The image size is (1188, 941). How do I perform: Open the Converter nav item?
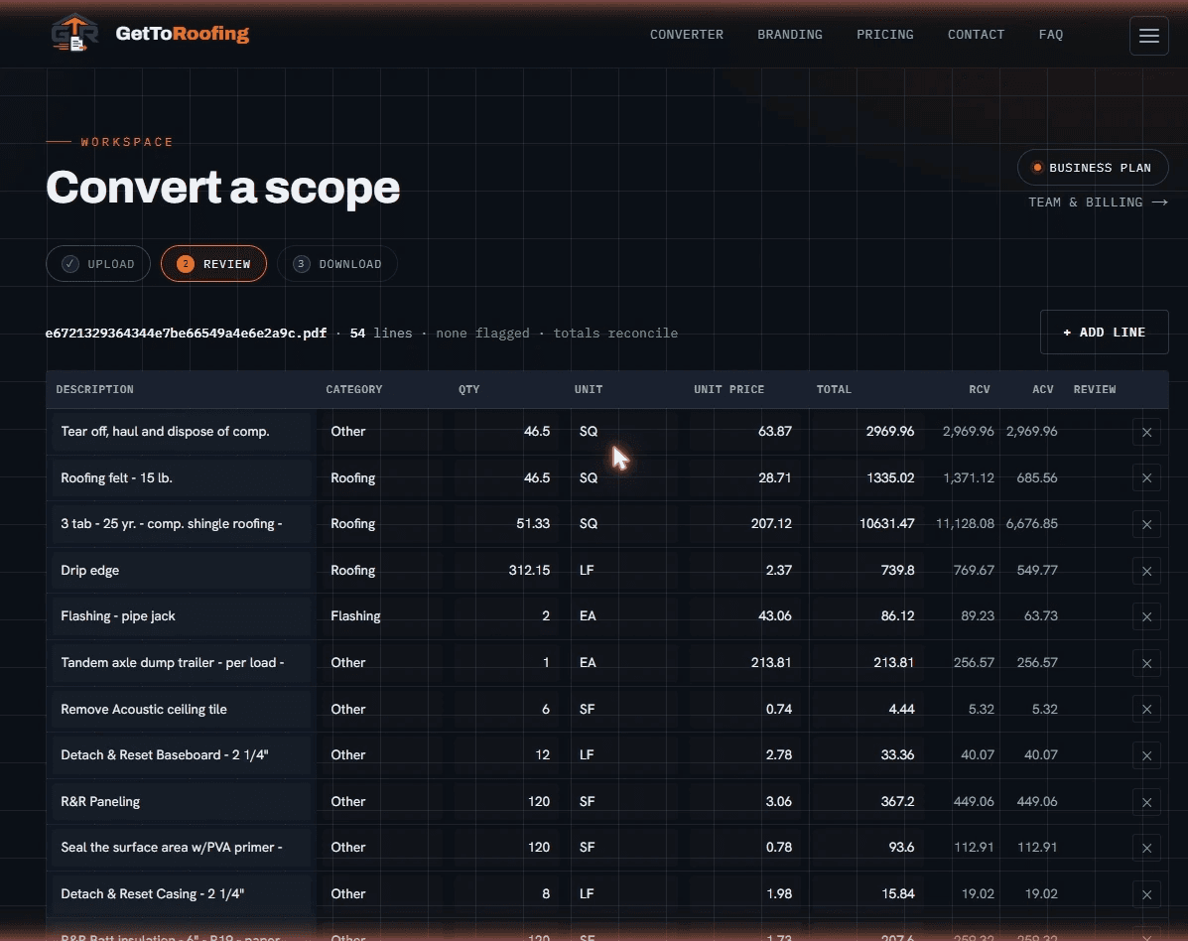(687, 34)
